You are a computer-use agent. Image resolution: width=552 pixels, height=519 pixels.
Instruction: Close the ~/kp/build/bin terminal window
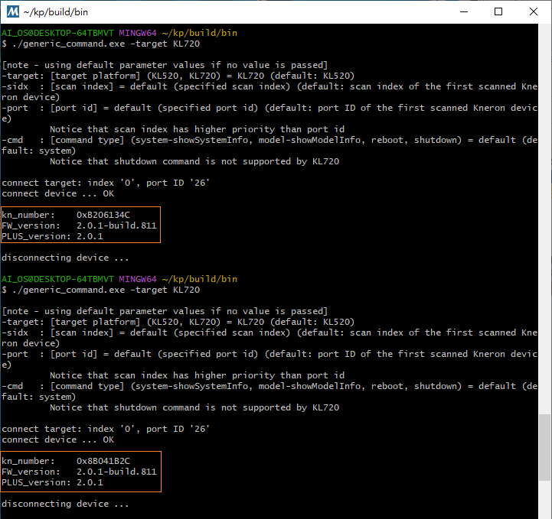(x=534, y=11)
